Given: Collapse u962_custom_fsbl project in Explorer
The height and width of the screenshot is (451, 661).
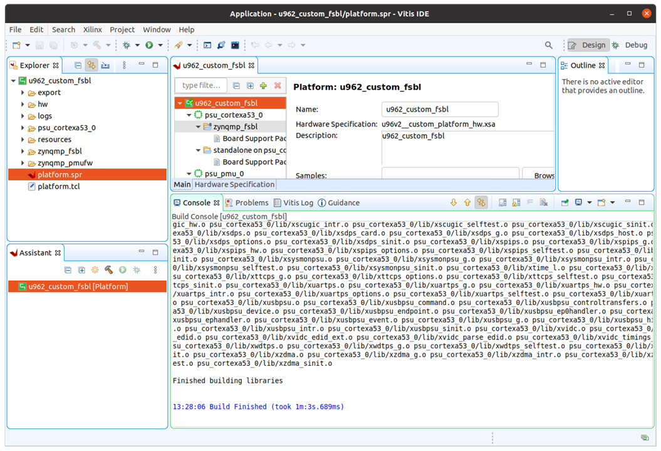Looking at the screenshot, I should 14,81.
